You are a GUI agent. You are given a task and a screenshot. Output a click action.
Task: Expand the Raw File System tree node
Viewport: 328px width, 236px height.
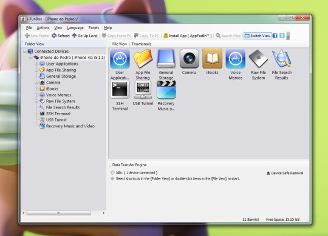pos(36,101)
